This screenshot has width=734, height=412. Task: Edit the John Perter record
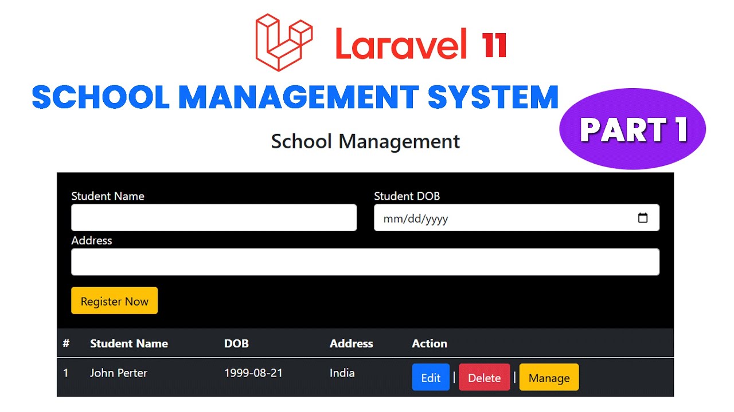(431, 378)
